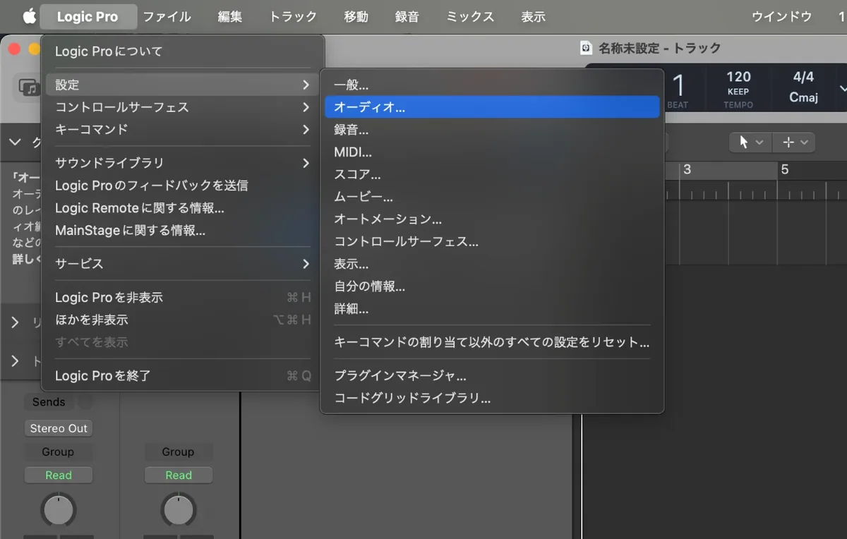The width and height of the screenshot is (847, 539).
Task: Select キーコマンドの割り当て以外のすべての設定をリセット...
Action: (492, 342)
